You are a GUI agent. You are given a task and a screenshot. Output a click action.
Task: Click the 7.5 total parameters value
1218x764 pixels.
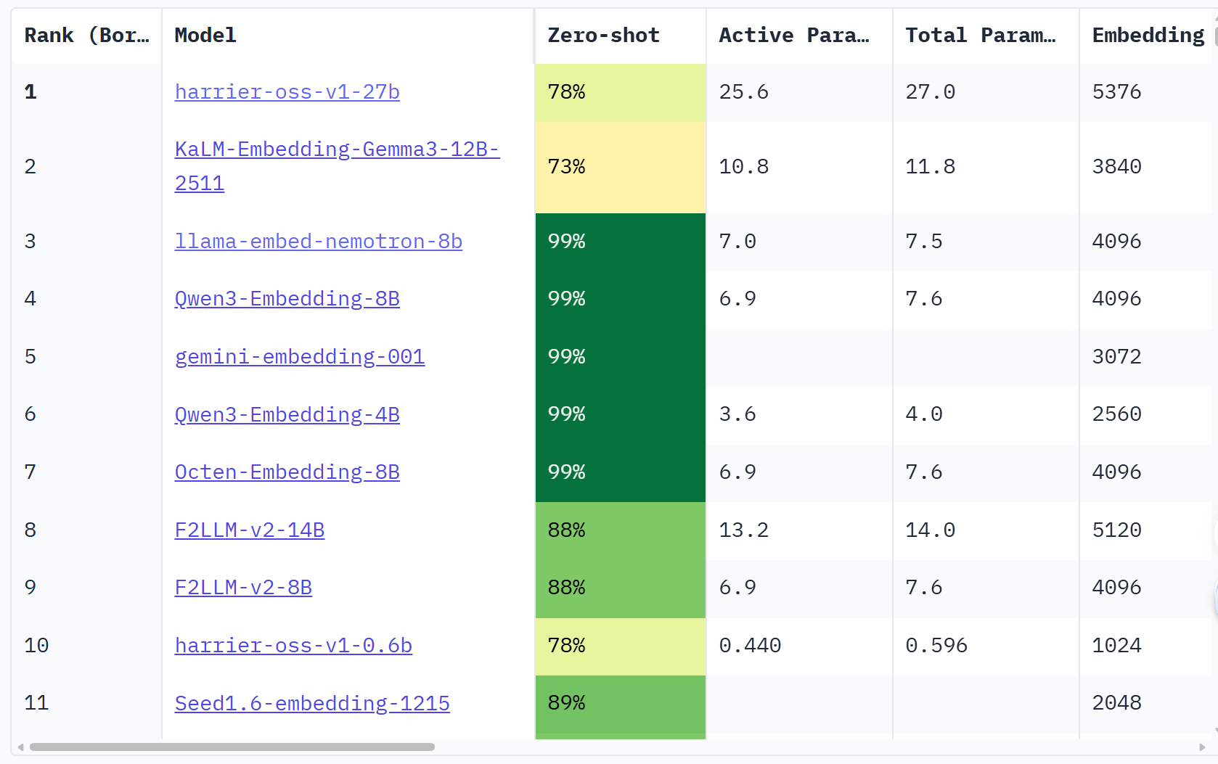[x=924, y=242]
